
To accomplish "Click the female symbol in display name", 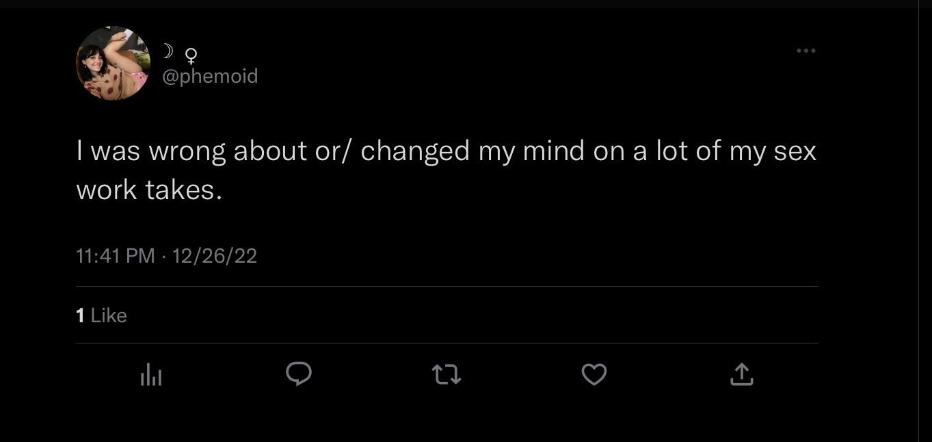I will click(191, 53).
